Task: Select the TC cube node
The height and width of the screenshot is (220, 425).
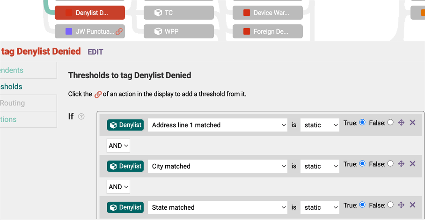Action: (179, 13)
